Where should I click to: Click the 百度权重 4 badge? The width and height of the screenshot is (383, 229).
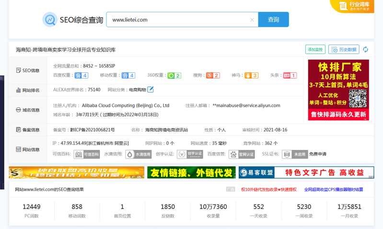[x=81, y=75]
